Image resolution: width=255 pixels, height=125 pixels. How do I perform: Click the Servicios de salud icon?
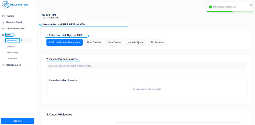[3, 29]
